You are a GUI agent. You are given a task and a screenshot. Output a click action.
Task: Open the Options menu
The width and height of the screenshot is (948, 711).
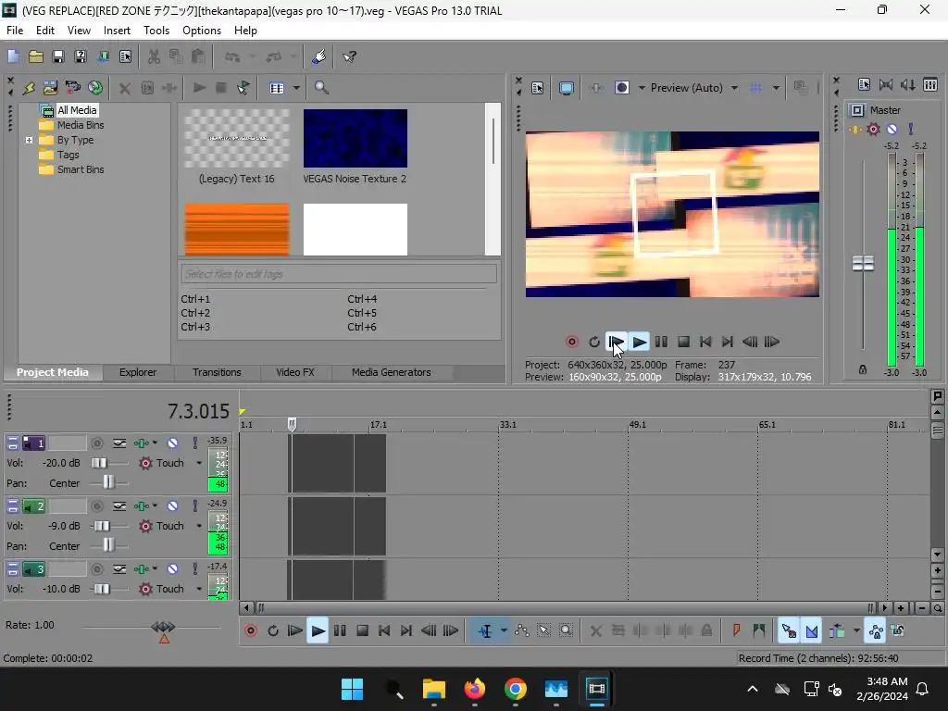pos(201,31)
